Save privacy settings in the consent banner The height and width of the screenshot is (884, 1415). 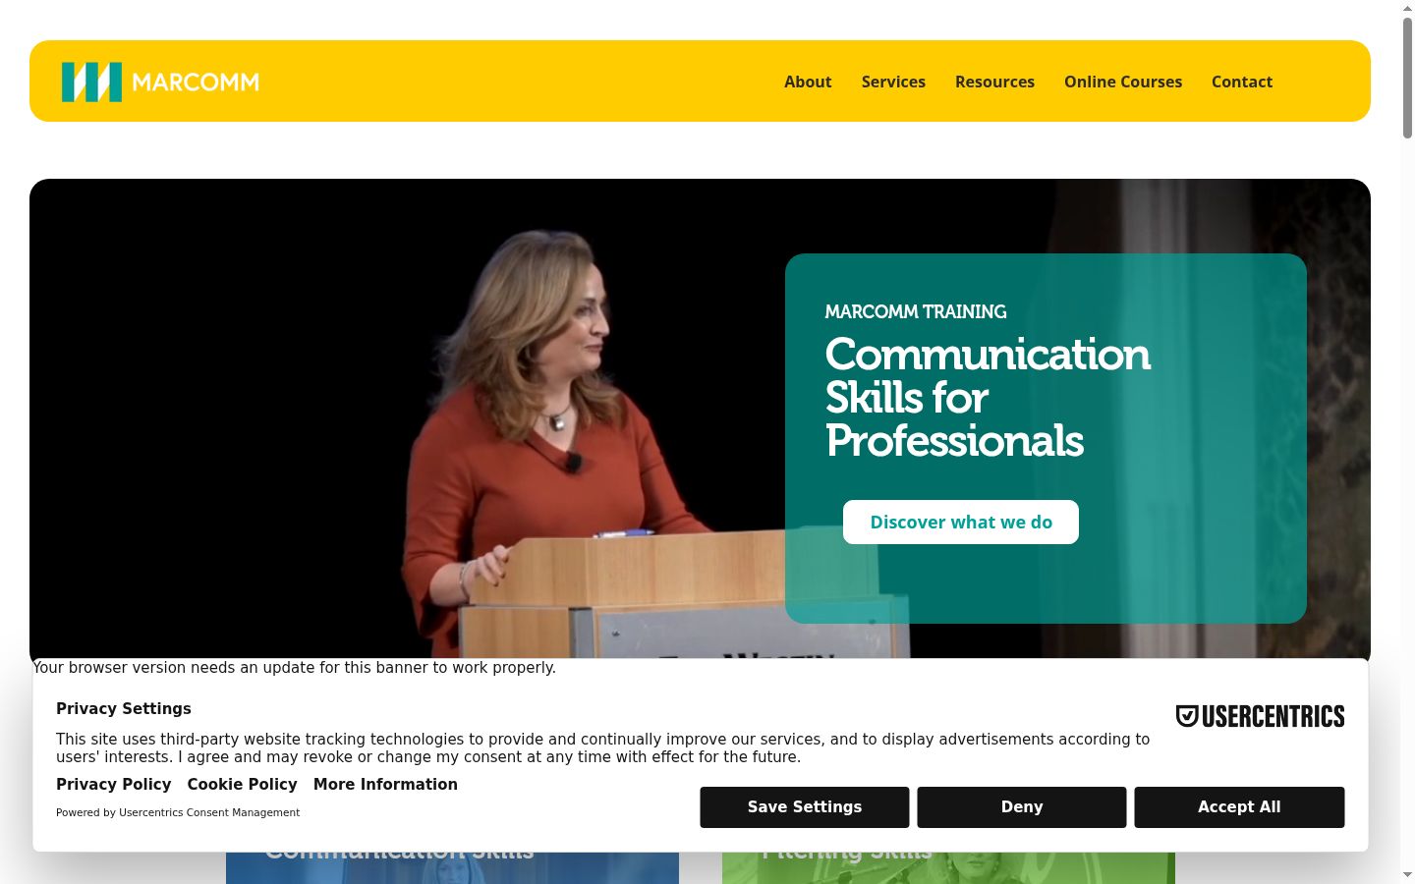[x=805, y=807]
